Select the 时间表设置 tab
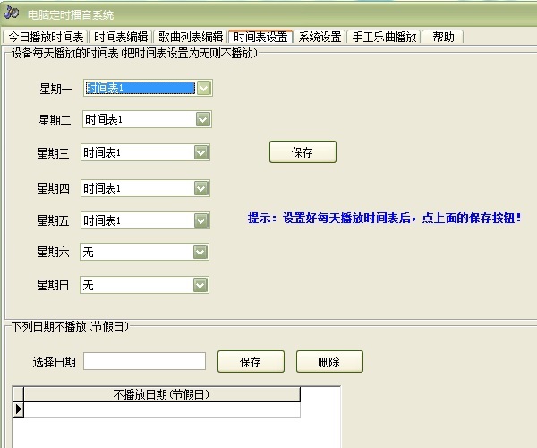Image resolution: width=537 pixels, height=448 pixels. pos(260,37)
